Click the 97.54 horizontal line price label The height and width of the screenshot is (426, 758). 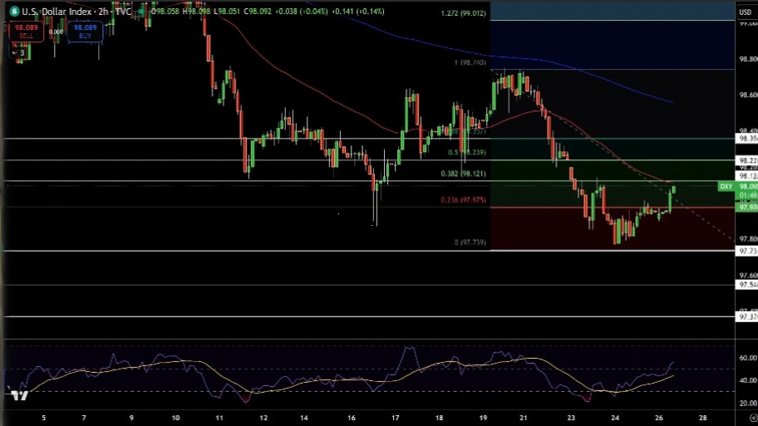tap(746, 285)
